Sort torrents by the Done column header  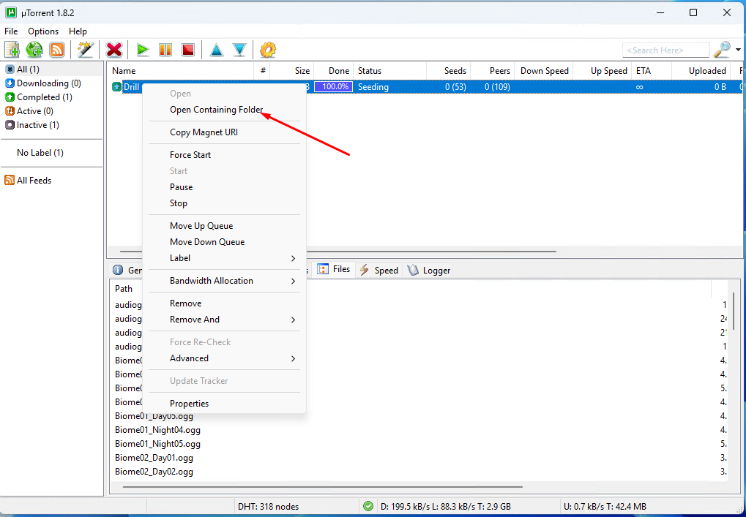click(x=334, y=71)
